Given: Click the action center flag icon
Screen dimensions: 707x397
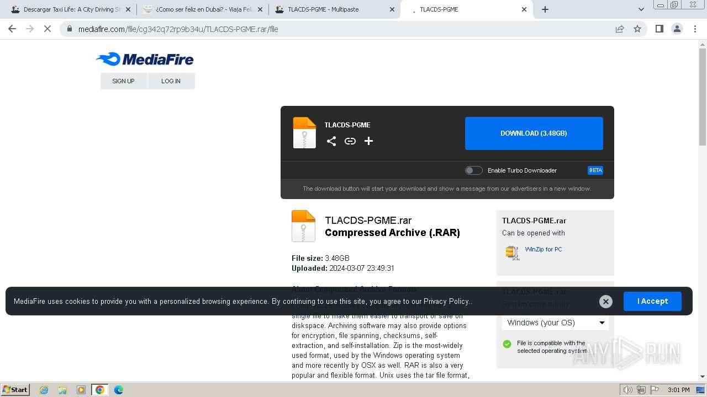Looking at the screenshot, I should click(x=655, y=390).
